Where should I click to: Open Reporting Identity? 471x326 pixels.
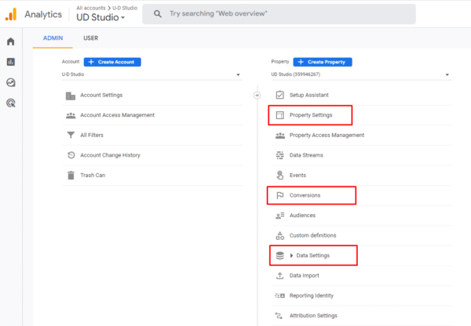pos(312,295)
